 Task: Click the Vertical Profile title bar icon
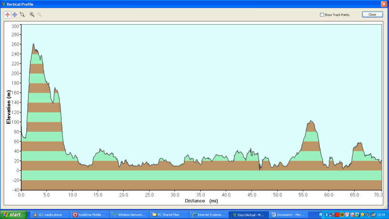tap(3, 4)
